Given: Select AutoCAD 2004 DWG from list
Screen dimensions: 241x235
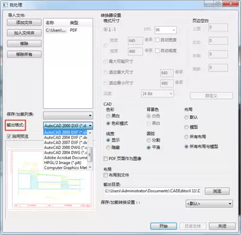Looking at the screenshot, I should click(66, 153).
